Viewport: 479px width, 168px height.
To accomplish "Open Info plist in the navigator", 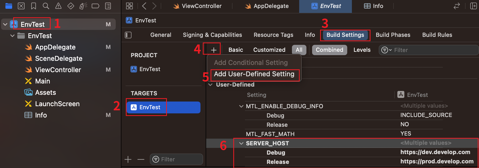I will click(x=41, y=115).
